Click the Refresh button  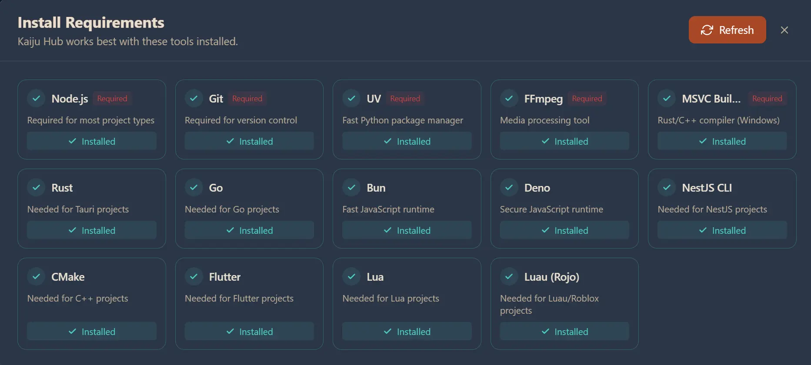[x=727, y=30]
